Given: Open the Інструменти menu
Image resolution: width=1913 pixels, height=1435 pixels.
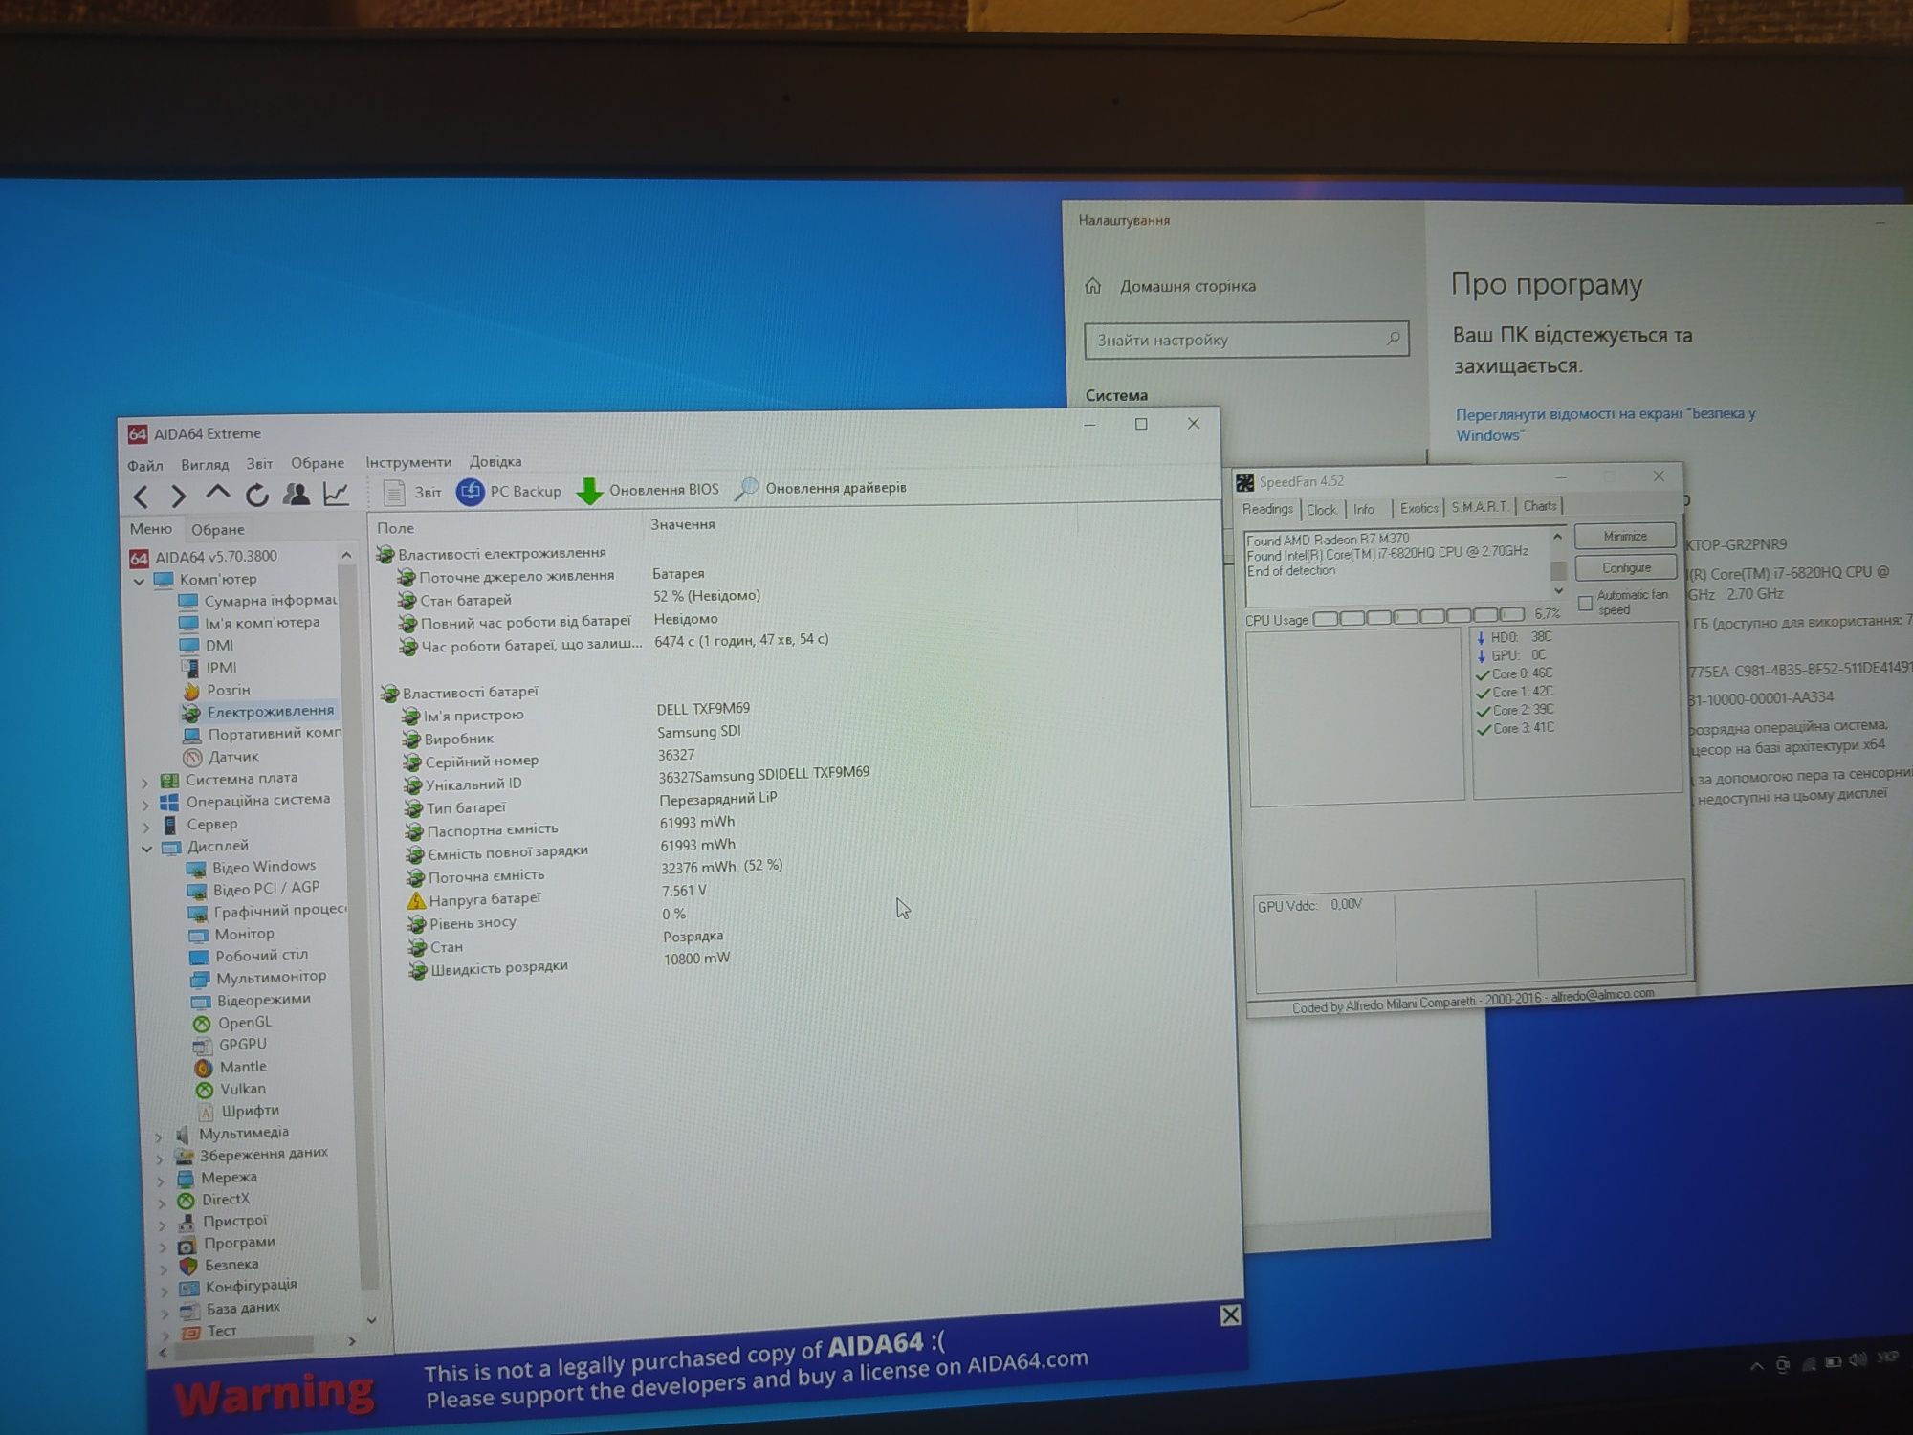Looking at the screenshot, I should [408, 462].
